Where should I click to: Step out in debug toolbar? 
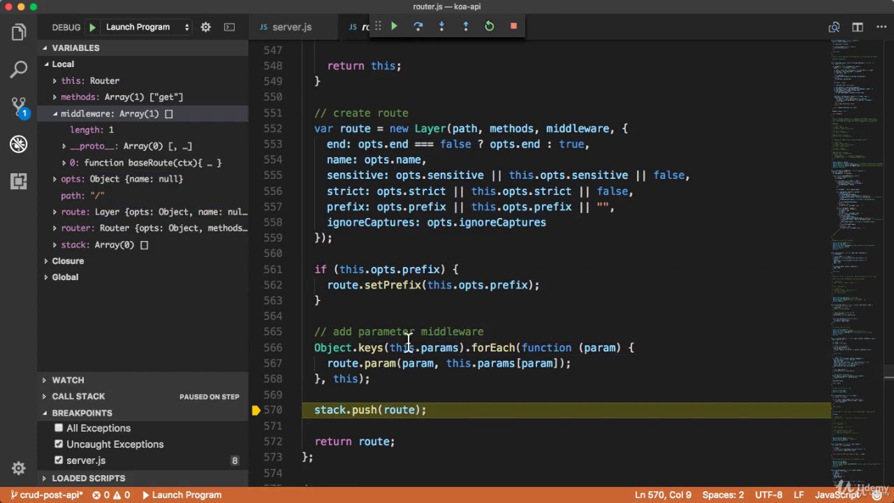(x=466, y=27)
